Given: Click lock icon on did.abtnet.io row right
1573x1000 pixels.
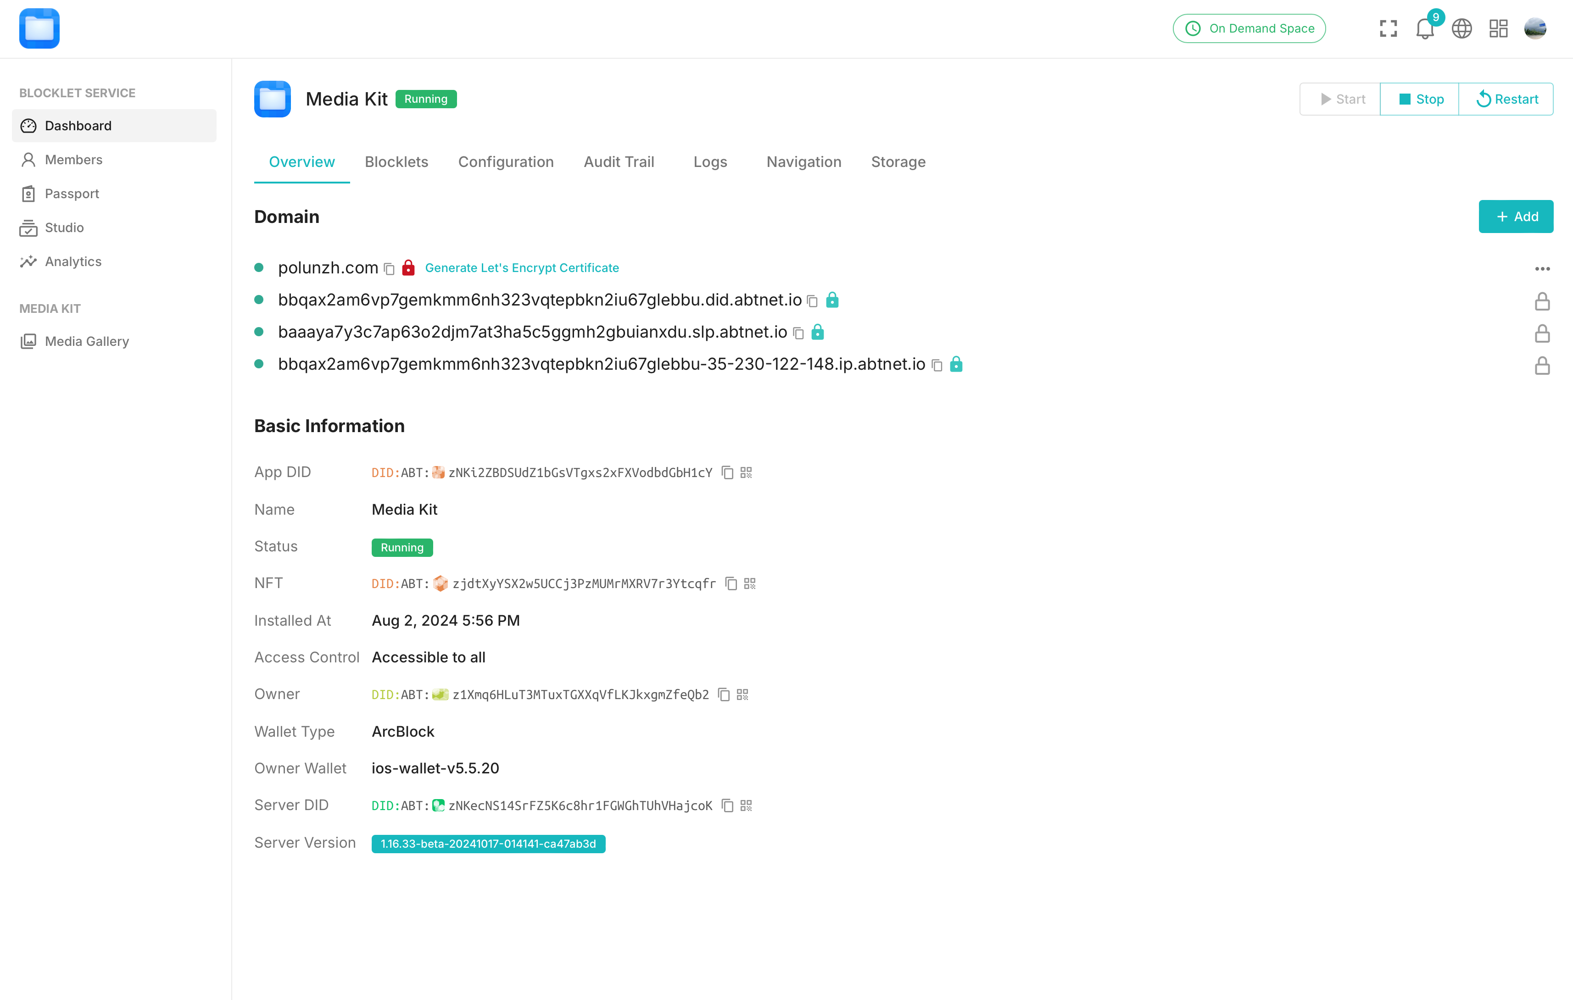Looking at the screenshot, I should (x=1542, y=302).
